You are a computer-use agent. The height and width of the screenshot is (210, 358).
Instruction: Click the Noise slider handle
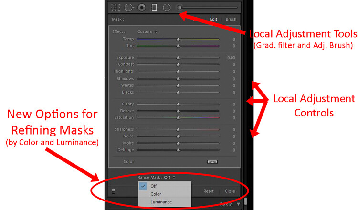[178, 136]
